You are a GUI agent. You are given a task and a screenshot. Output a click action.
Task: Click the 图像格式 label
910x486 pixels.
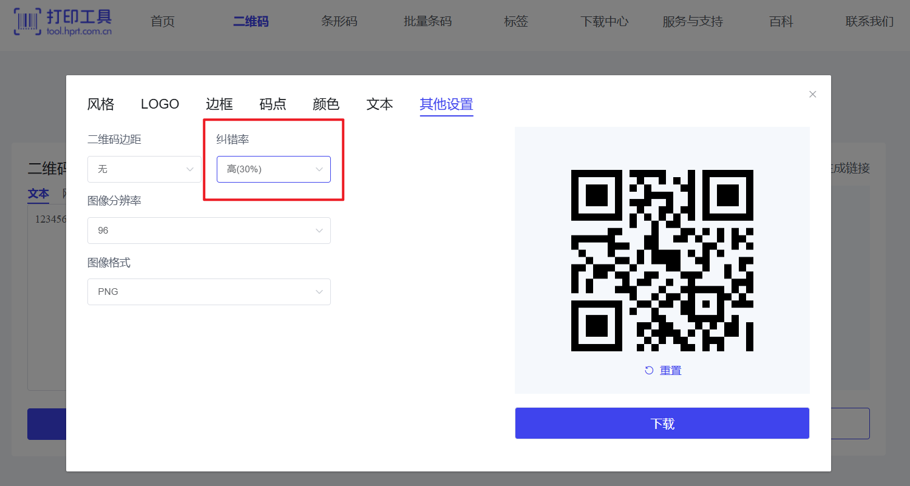pyautogui.click(x=109, y=263)
